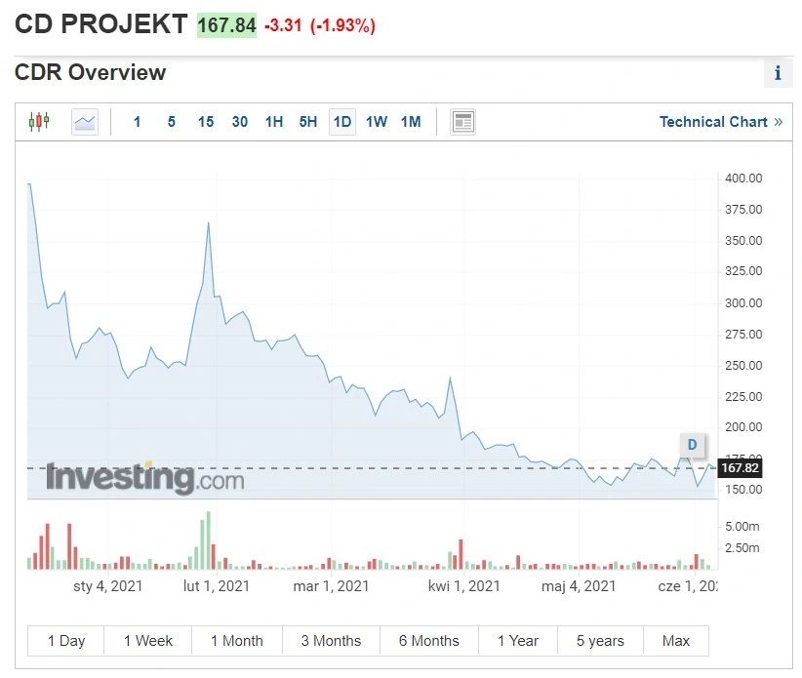Click the CDR Overview heading
The image size is (802, 678).
click(90, 72)
